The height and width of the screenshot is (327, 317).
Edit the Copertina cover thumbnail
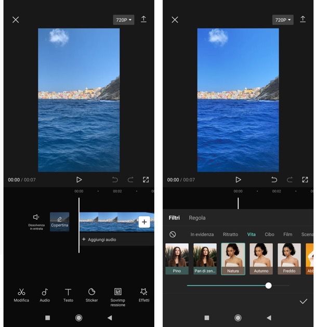coord(60,221)
